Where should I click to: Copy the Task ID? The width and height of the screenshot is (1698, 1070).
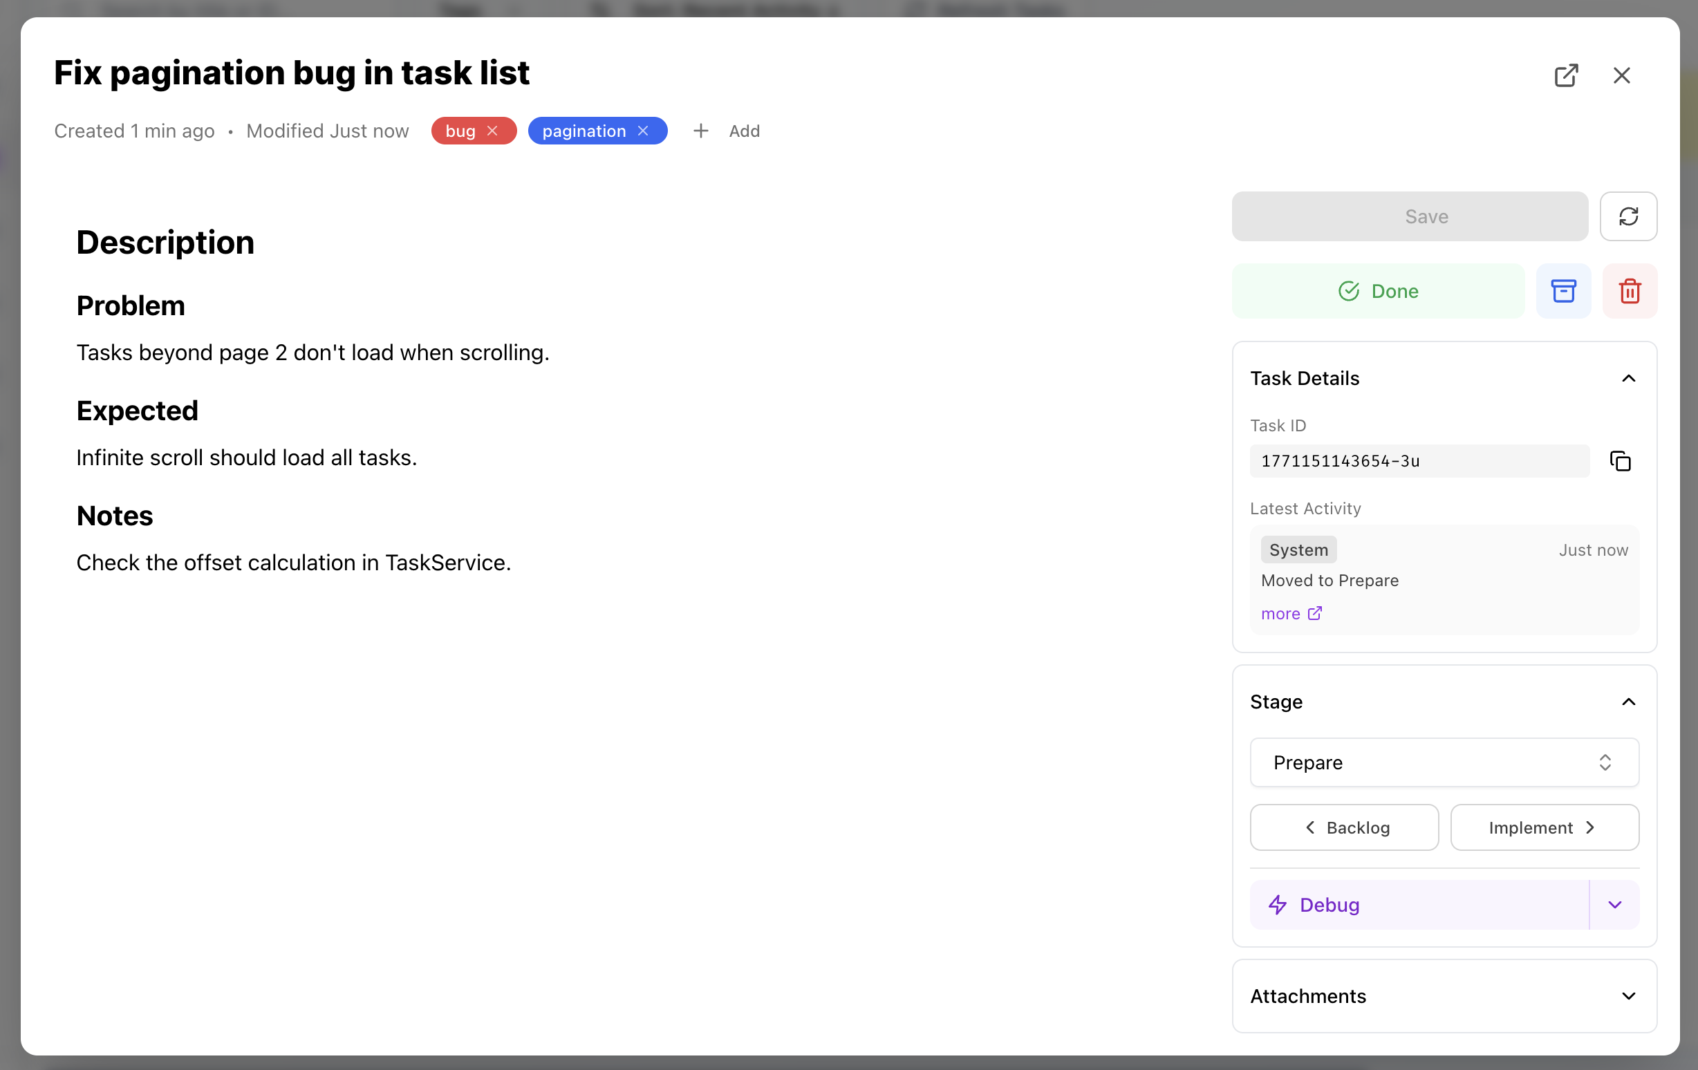tap(1621, 461)
